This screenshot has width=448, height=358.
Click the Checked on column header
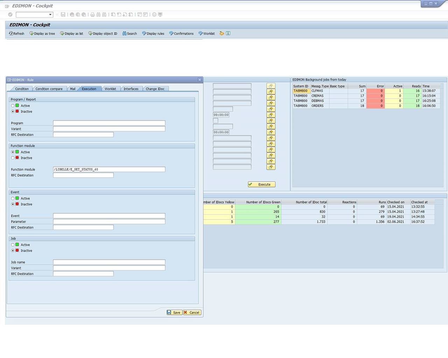click(398, 202)
